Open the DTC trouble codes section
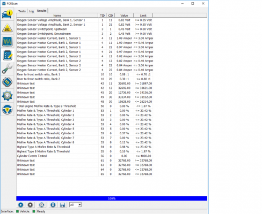Viewport: 262px width, 214px height. point(7,28)
